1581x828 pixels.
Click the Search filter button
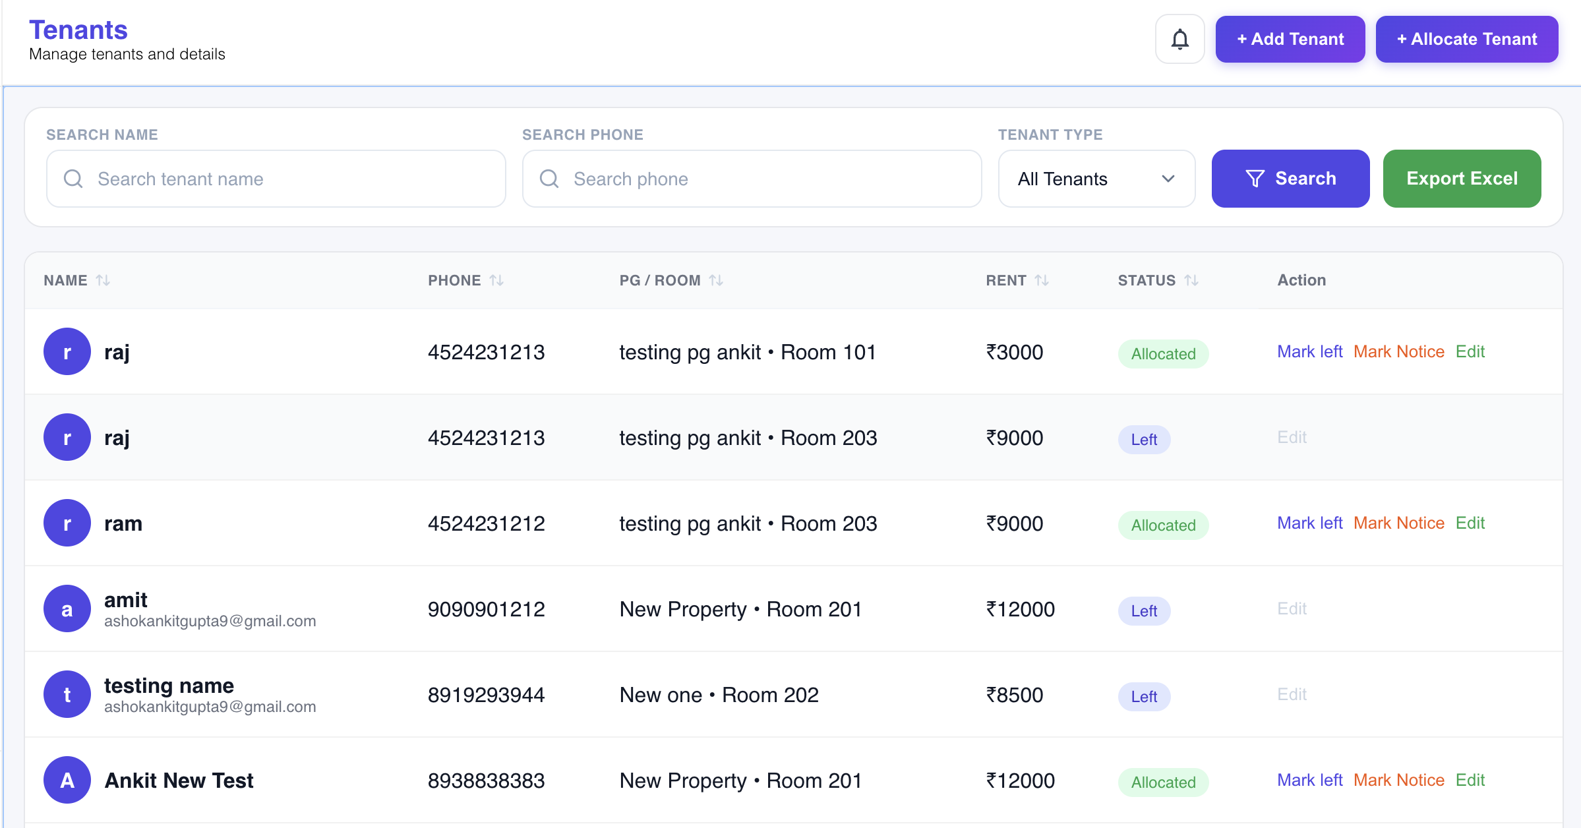(x=1290, y=179)
